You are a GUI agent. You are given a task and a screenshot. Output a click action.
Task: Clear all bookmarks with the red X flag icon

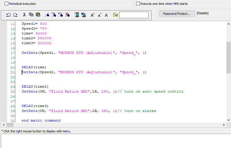(68, 15)
